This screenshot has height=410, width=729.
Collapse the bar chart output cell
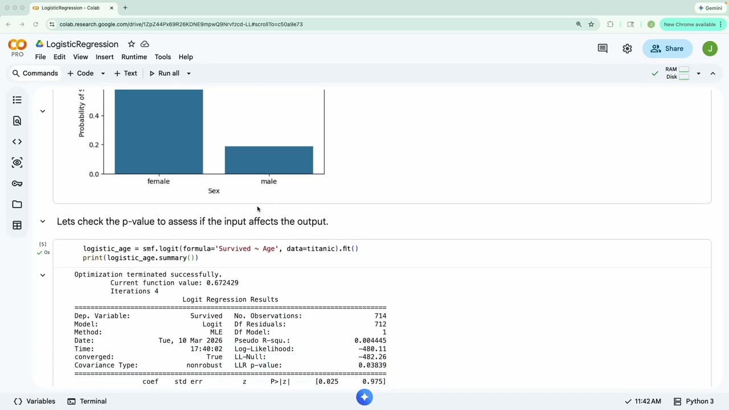pyautogui.click(x=42, y=111)
